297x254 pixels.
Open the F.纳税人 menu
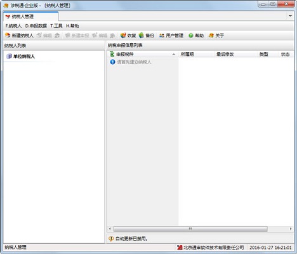13,26
